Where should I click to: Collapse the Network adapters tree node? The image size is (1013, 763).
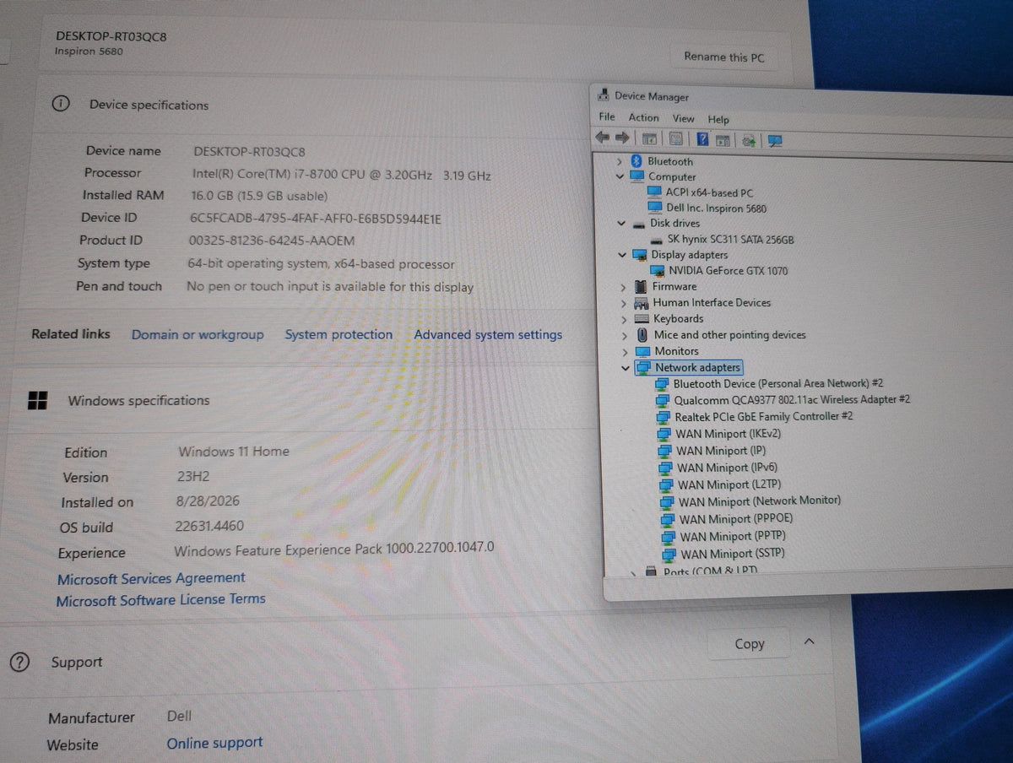pyautogui.click(x=626, y=368)
